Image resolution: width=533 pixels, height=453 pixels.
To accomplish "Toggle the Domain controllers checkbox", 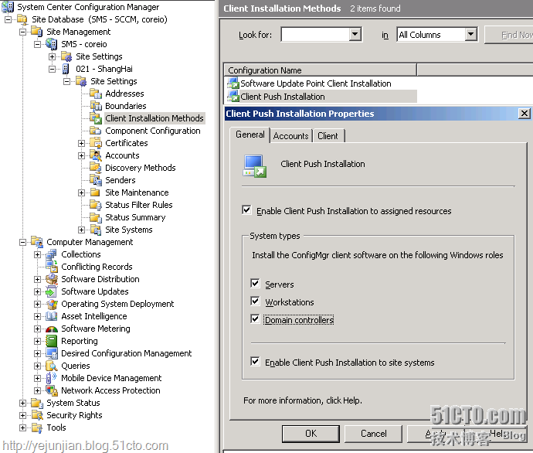I will [x=255, y=319].
